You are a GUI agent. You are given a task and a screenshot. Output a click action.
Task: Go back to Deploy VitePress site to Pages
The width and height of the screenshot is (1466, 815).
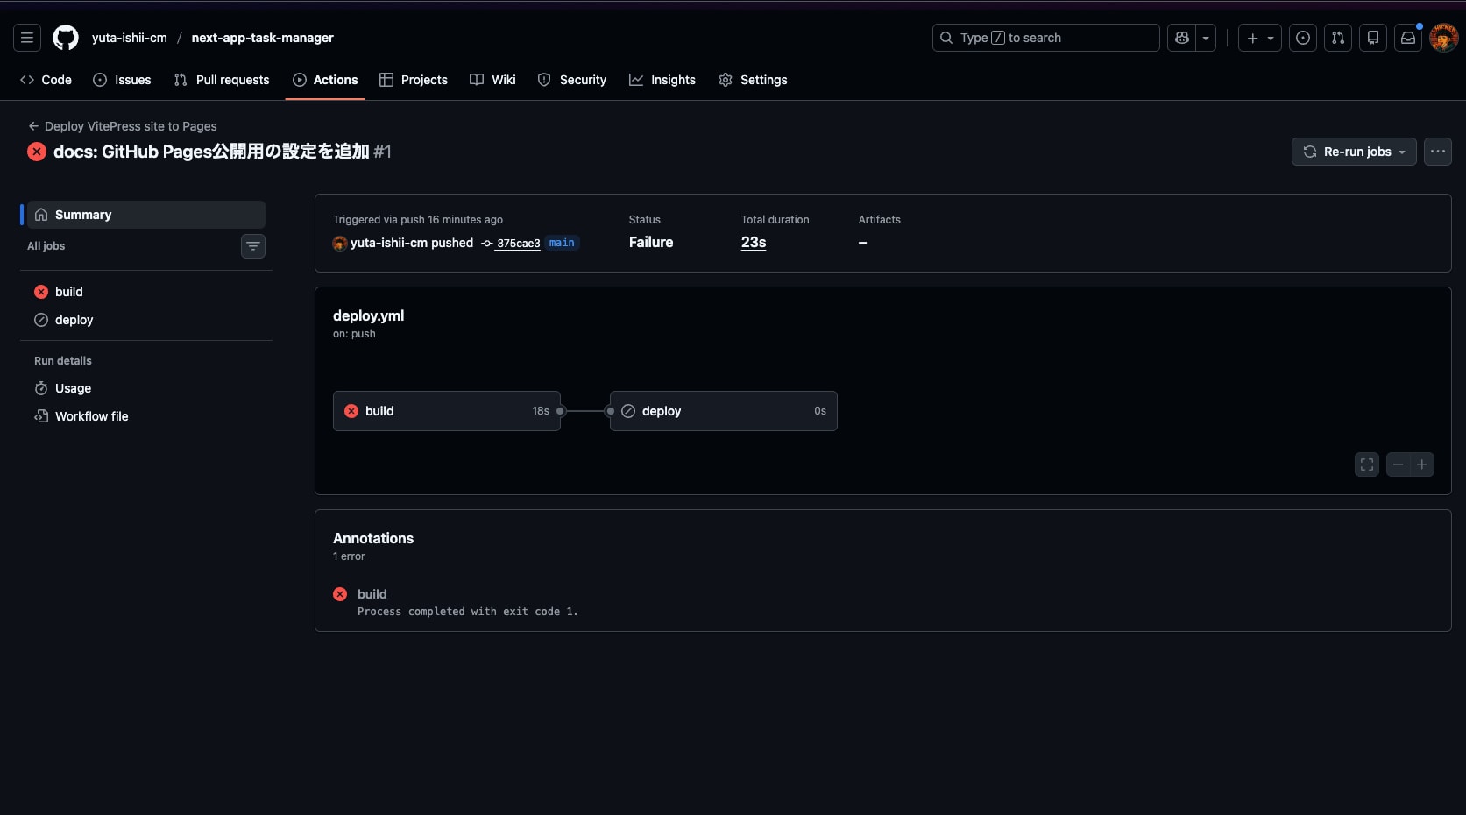(123, 126)
